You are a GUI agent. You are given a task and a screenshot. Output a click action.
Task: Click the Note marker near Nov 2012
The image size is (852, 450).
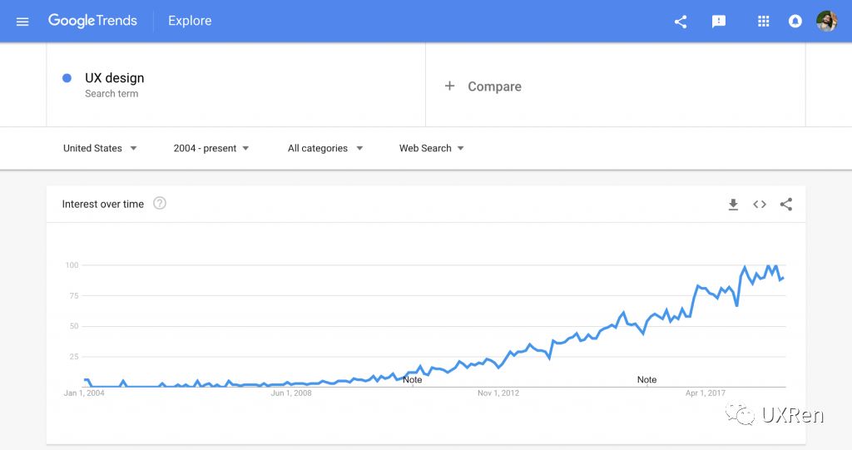(413, 379)
